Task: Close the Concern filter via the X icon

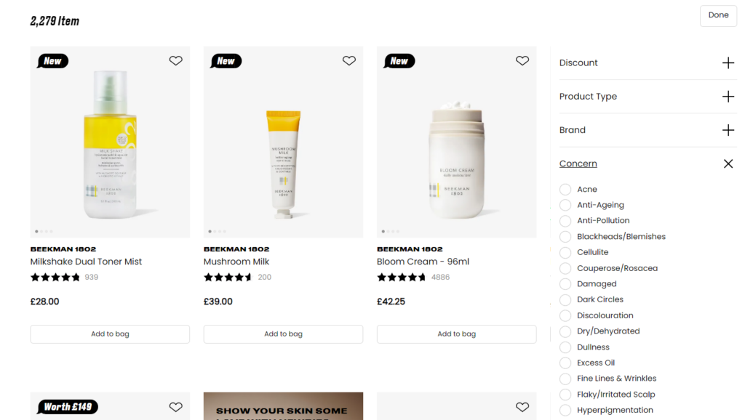Action: click(x=728, y=163)
